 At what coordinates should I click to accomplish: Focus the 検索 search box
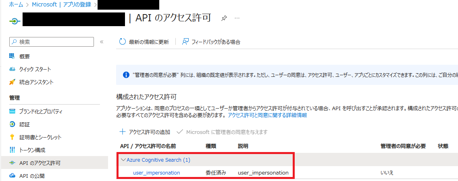tap(52, 42)
